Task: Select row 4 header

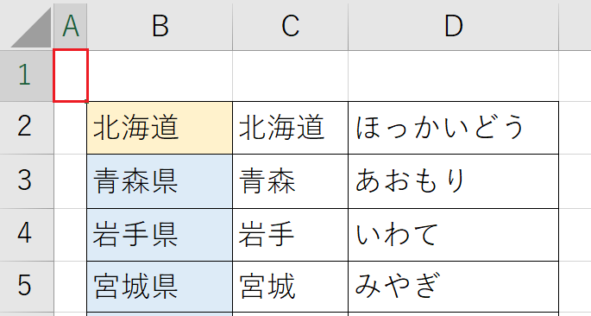Action: pyautogui.click(x=27, y=235)
